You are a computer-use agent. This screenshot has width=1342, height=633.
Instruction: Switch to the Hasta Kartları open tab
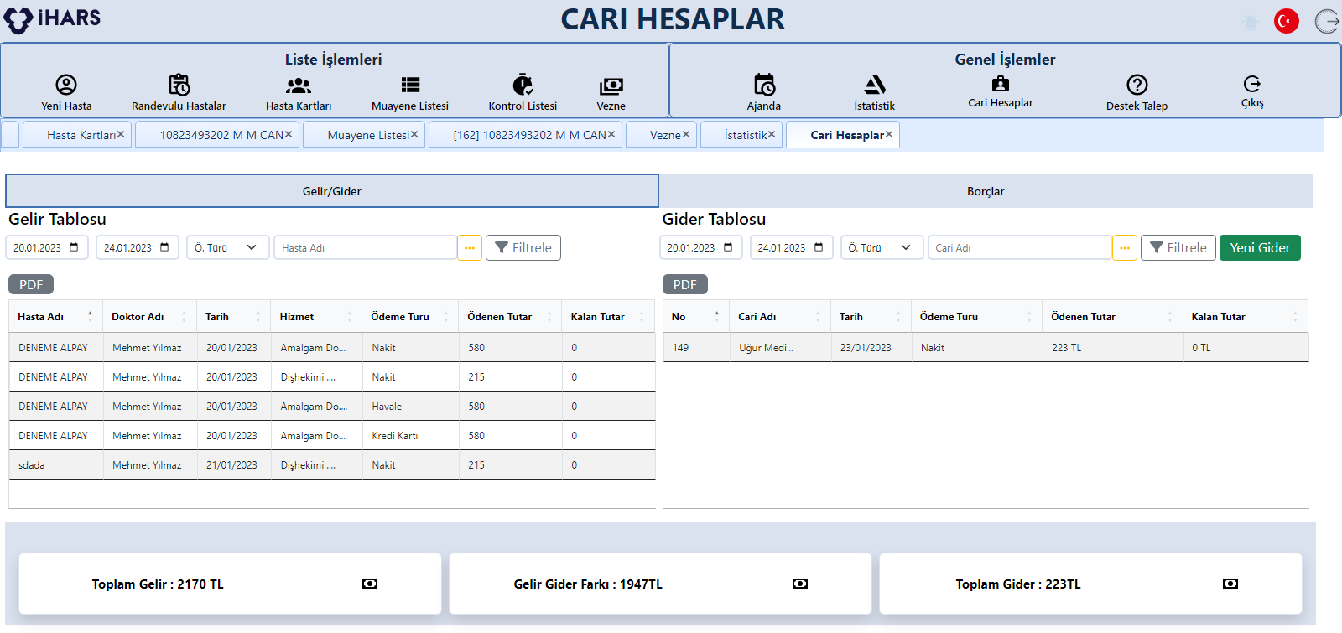(x=81, y=135)
